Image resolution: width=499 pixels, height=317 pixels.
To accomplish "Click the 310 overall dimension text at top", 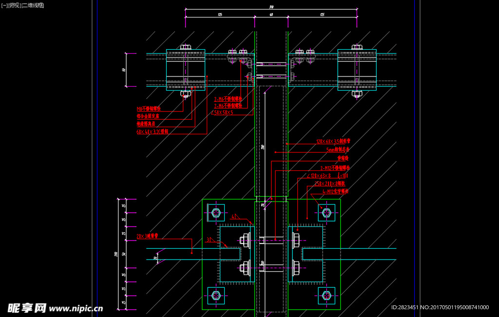I will (271, 7).
